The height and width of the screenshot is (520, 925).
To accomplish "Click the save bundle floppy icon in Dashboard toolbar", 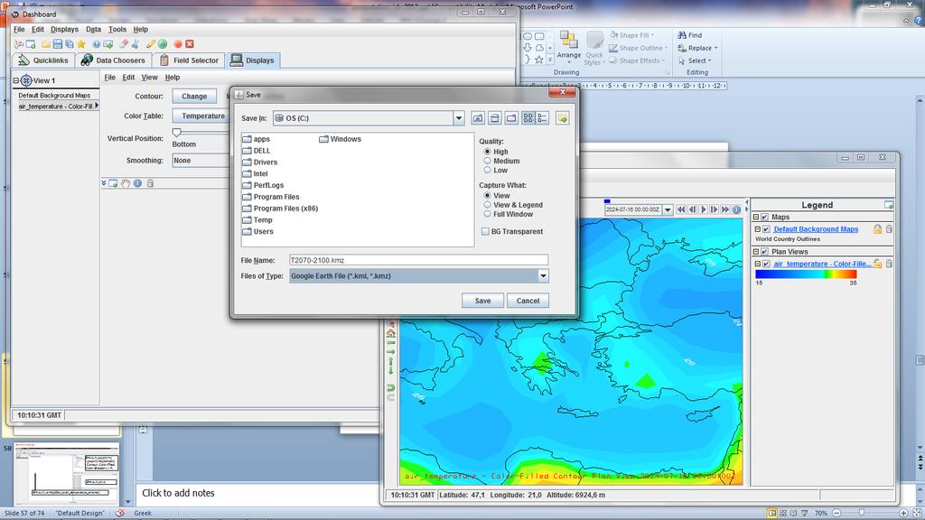I will click(57, 44).
